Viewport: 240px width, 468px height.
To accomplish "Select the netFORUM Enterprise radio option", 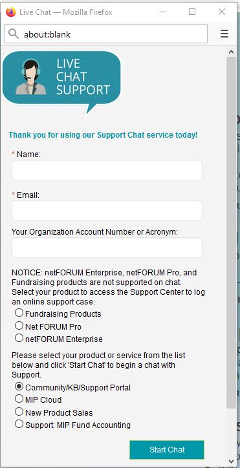I will (x=19, y=338).
